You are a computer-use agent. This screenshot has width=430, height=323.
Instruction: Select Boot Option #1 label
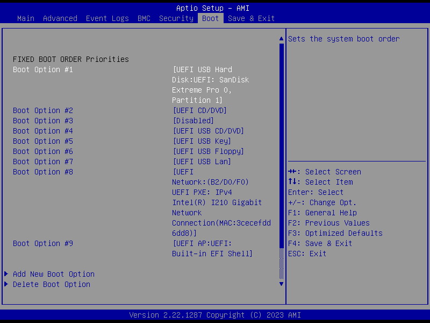[x=43, y=69]
